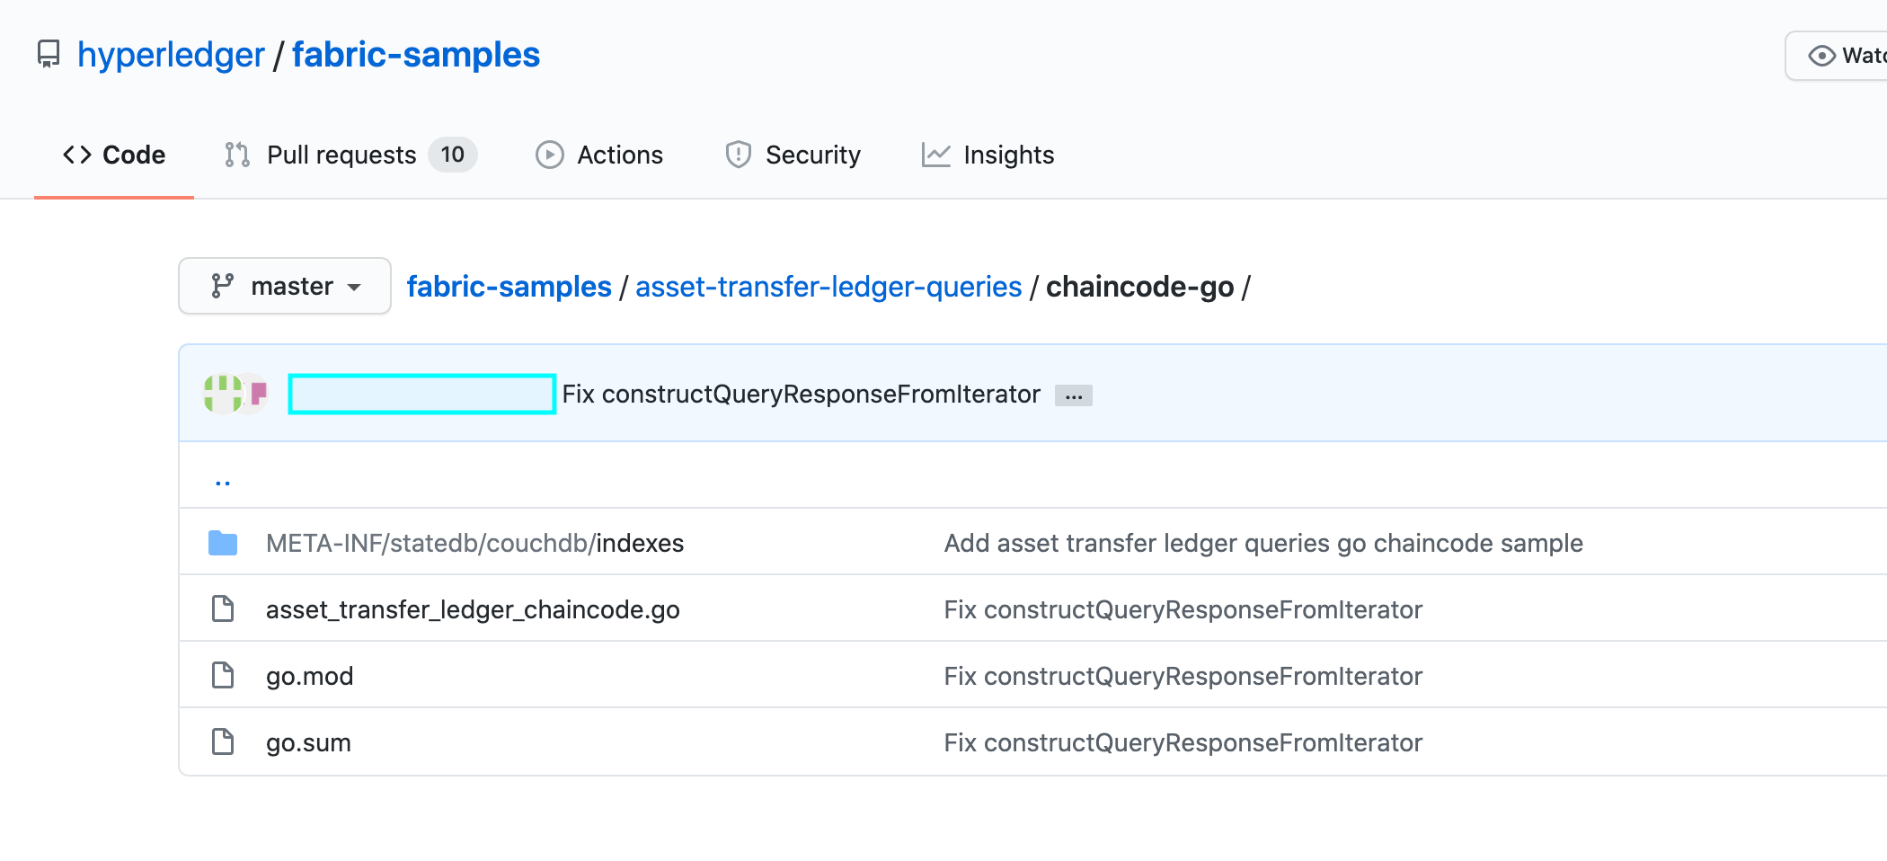This screenshot has width=1887, height=861.
Task: Click the file icon beside go.mod
Action: 222,675
